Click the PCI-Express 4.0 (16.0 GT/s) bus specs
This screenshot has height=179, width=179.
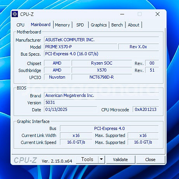point(102,54)
